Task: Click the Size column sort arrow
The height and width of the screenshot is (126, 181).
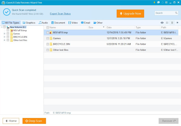Action: [104, 27]
